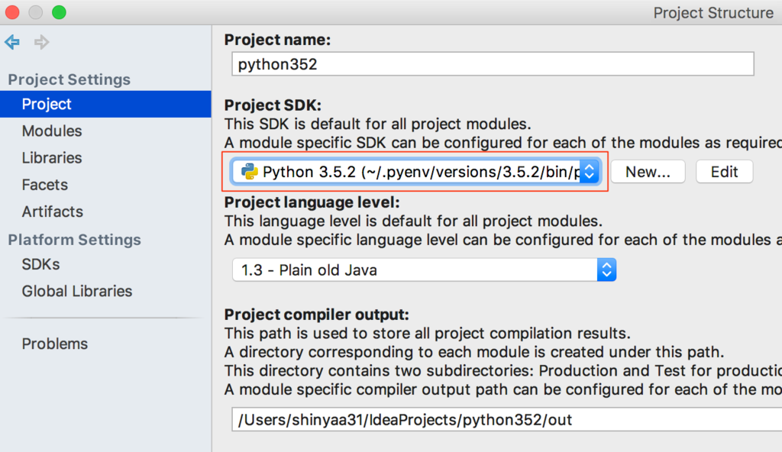
Task: Click the Edit SDK button
Action: (724, 172)
